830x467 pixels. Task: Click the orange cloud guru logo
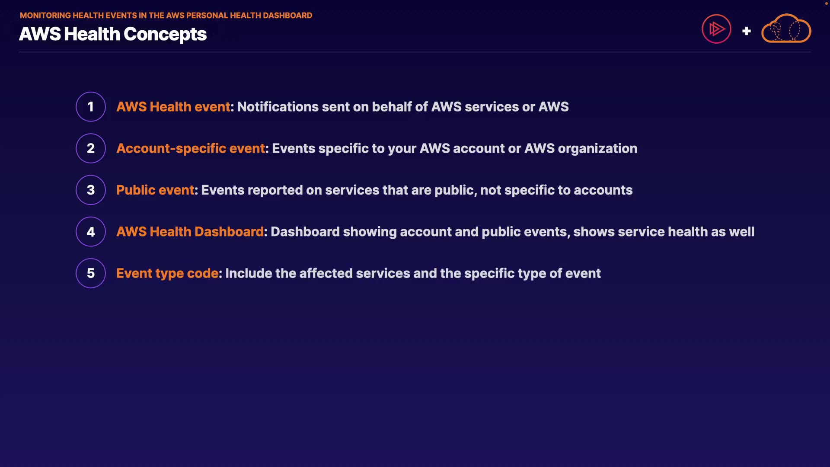tap(786, 29)
